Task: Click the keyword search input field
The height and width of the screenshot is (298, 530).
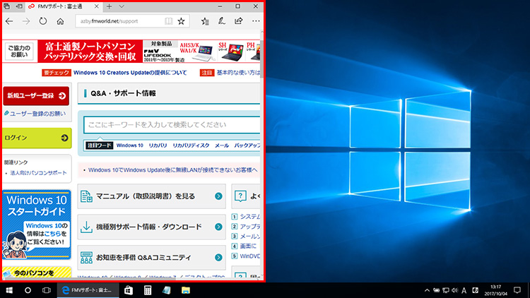Action: pyautogui.click(x=170, y=125)
